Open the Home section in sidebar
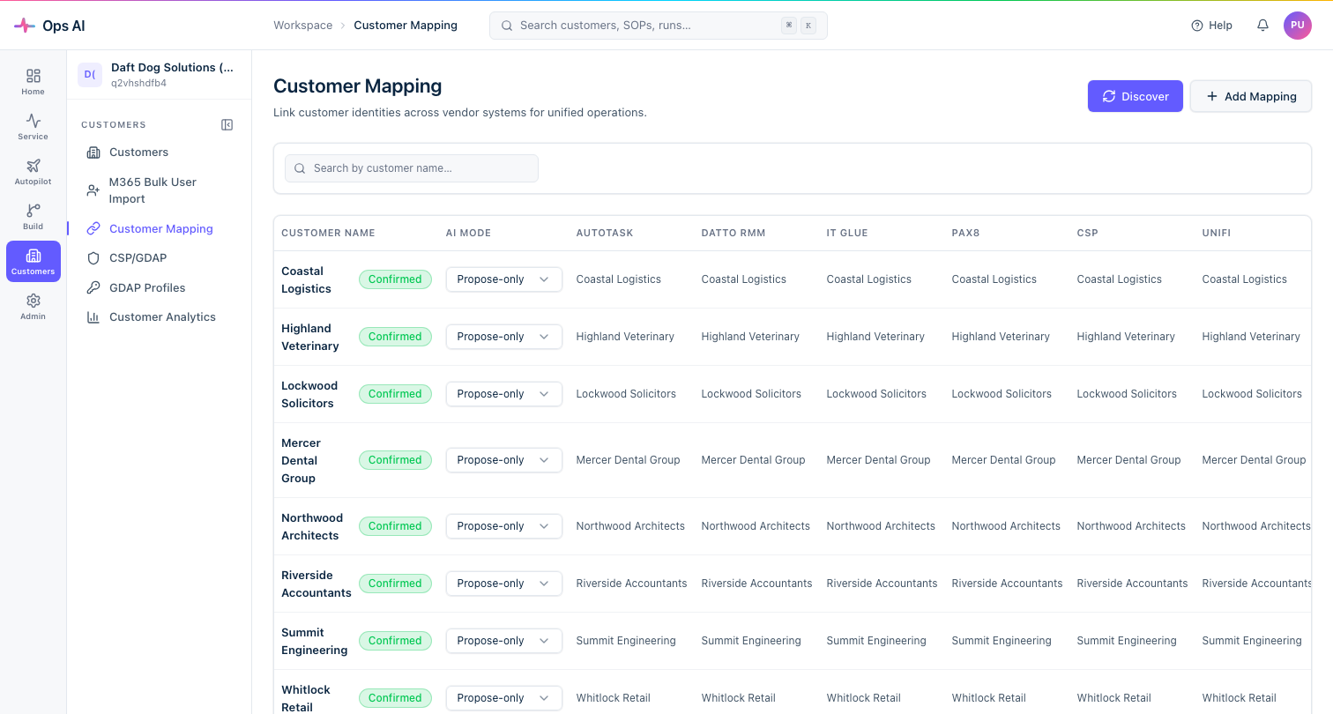The width and height of the screenshot is (1333, 714). click(x=33, y=82)
